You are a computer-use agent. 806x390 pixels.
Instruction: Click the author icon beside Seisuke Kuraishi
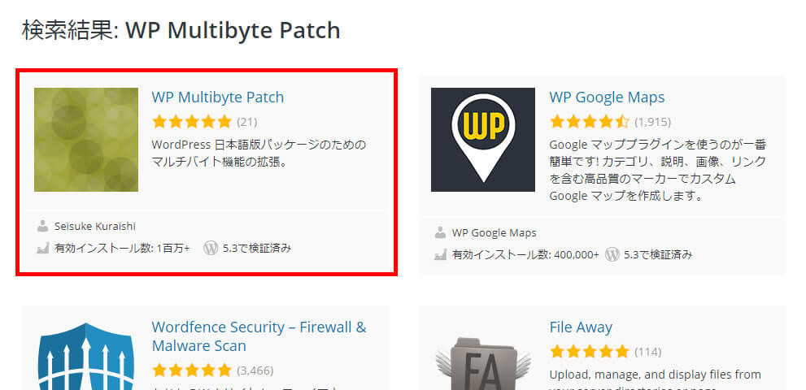point(42,226)
